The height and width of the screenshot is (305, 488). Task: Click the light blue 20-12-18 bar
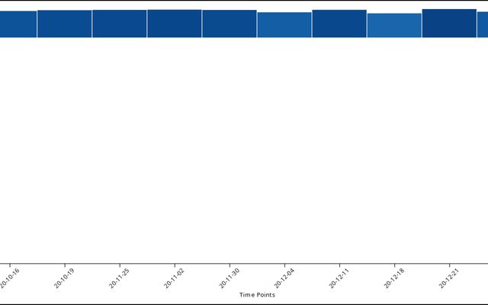tap(394, 25)
